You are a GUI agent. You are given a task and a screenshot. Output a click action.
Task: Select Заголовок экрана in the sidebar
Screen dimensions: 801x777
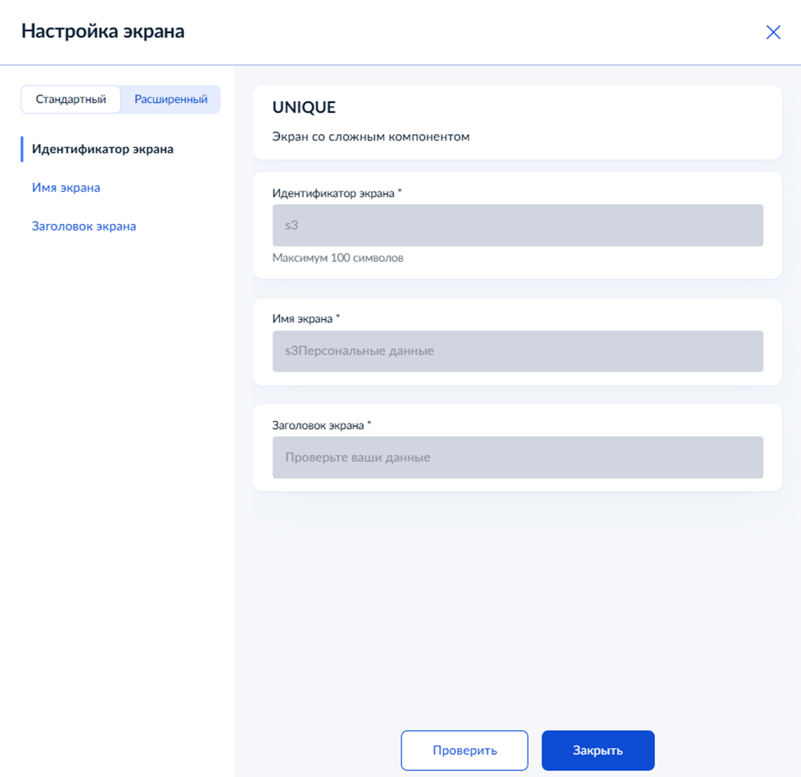[x=83, y=225]
